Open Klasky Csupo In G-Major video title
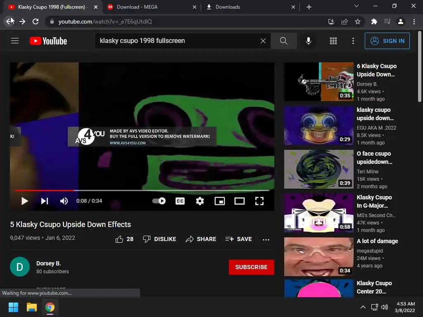 (x=374, y=201)
